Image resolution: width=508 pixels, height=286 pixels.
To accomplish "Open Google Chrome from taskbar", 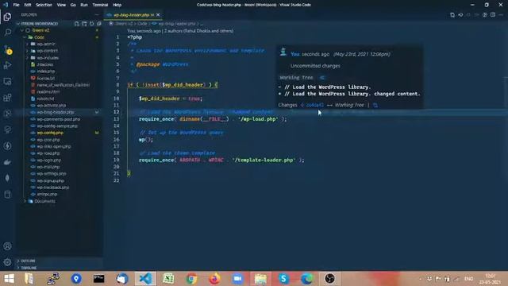I will tap(191, 279).
